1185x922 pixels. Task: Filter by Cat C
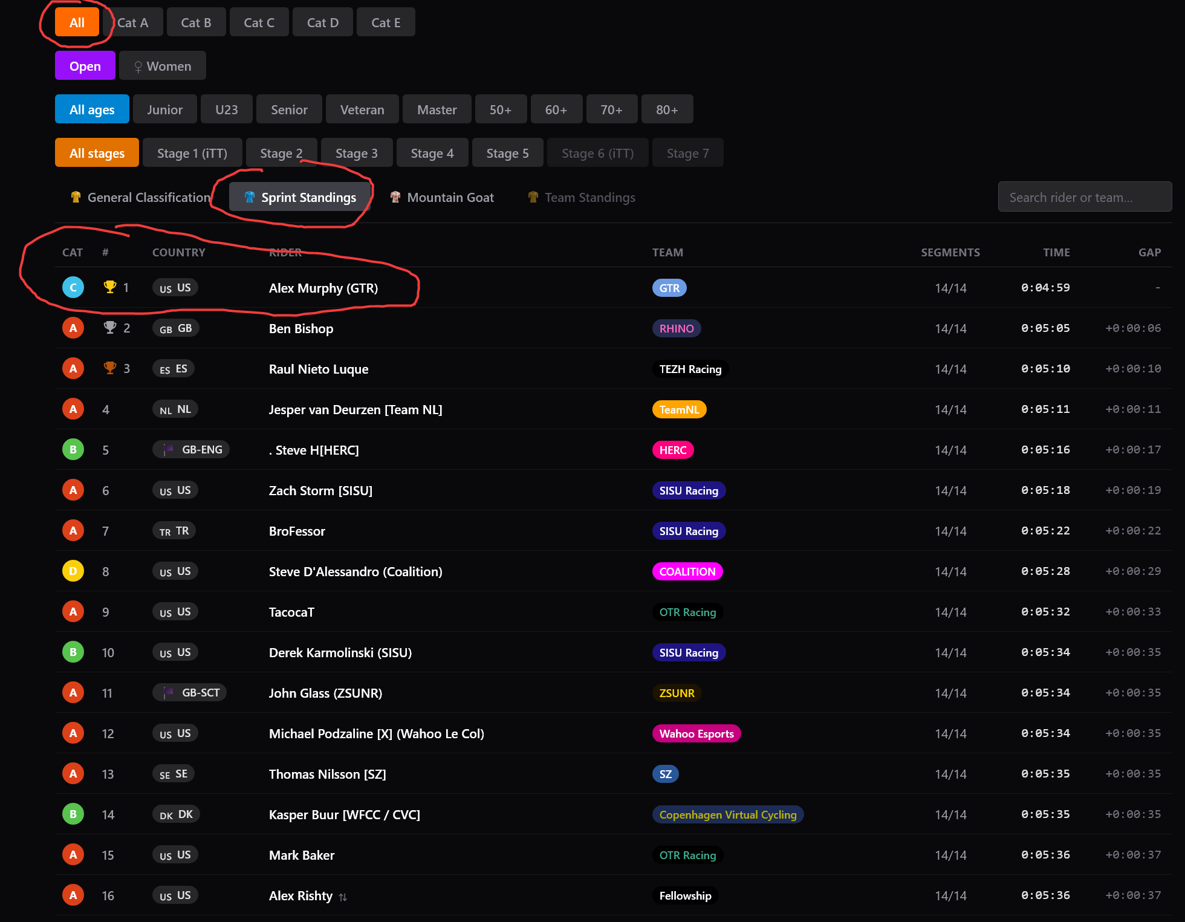point(259,22)
